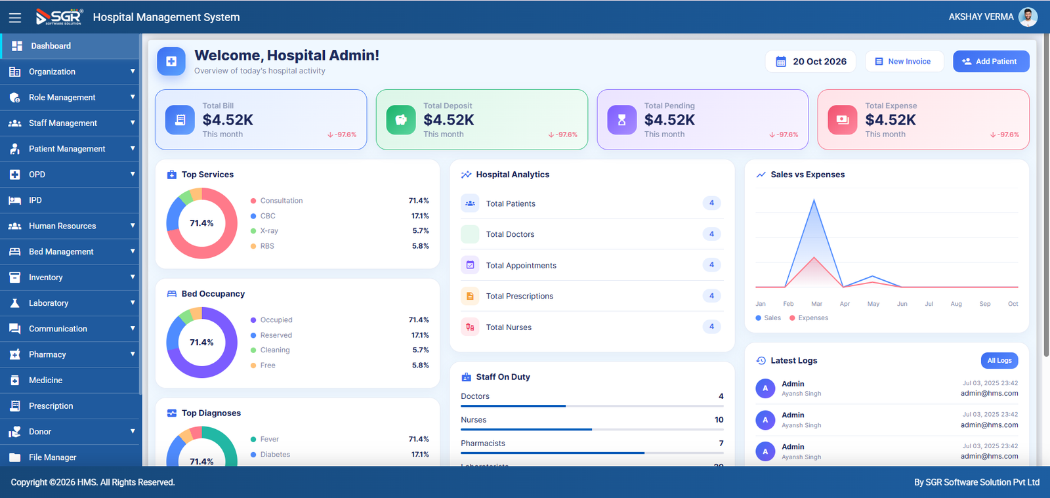Expand the Patient Management arrow
This screenshot has height=498, width=1050.
point(133,148)
